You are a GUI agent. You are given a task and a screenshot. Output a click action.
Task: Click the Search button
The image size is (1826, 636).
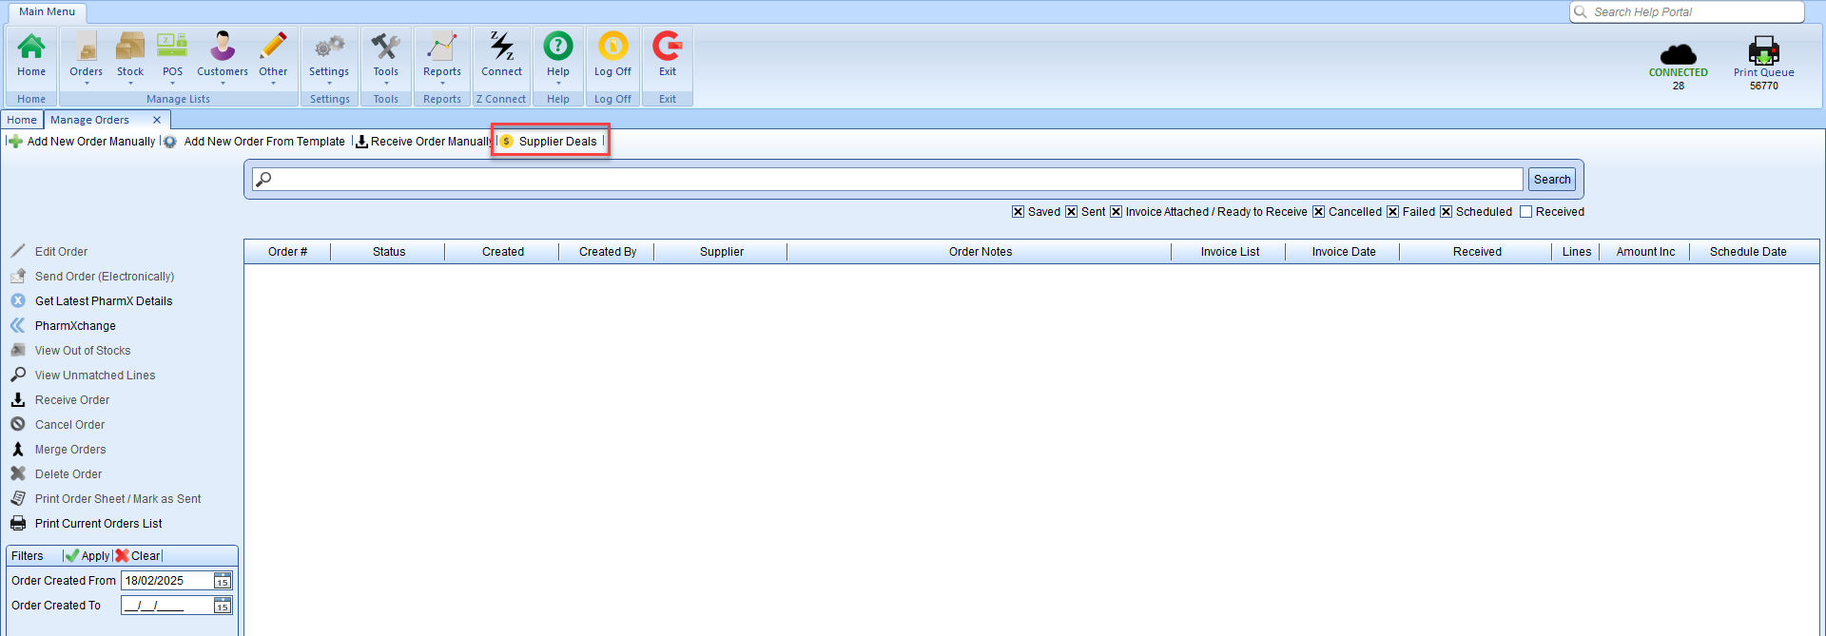pyautogui.click(x=1552, y=180)
